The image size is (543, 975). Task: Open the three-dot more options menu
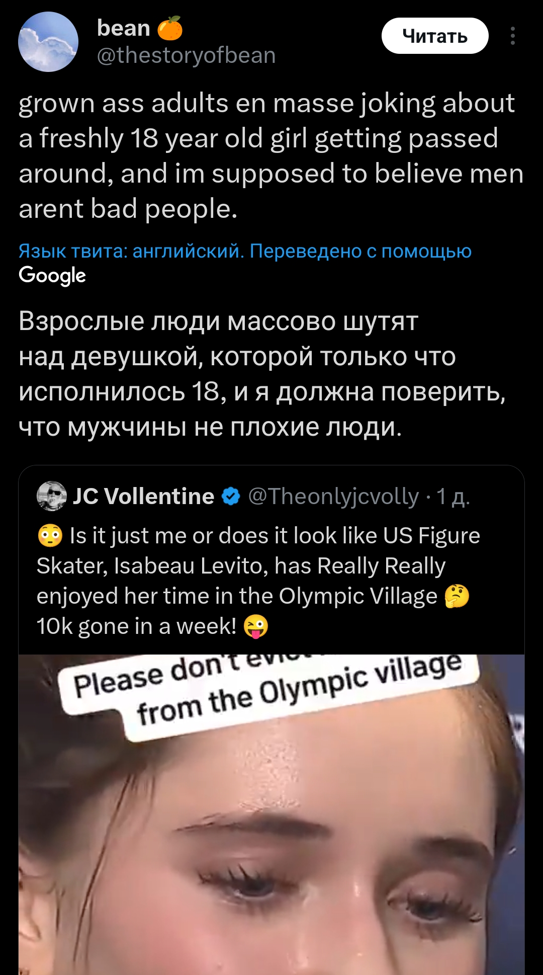512,36
